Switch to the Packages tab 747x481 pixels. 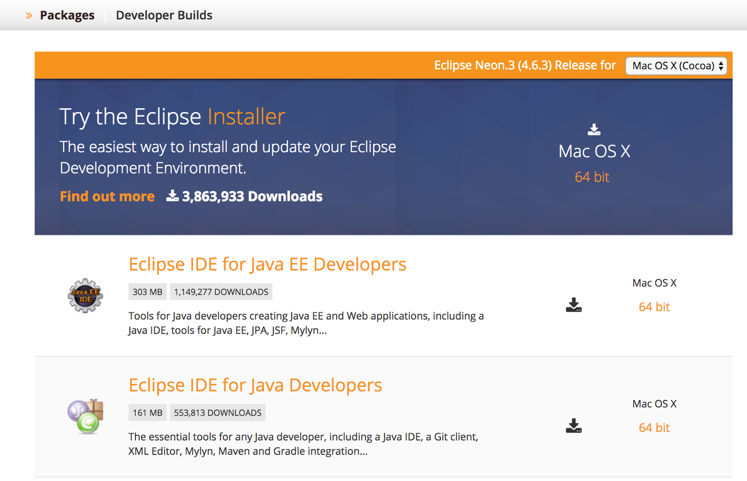pyautogui.click(x=67, y=15)
